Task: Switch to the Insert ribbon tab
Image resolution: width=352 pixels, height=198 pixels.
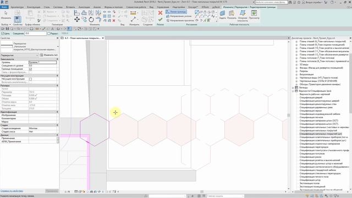Action: (70, 7)
